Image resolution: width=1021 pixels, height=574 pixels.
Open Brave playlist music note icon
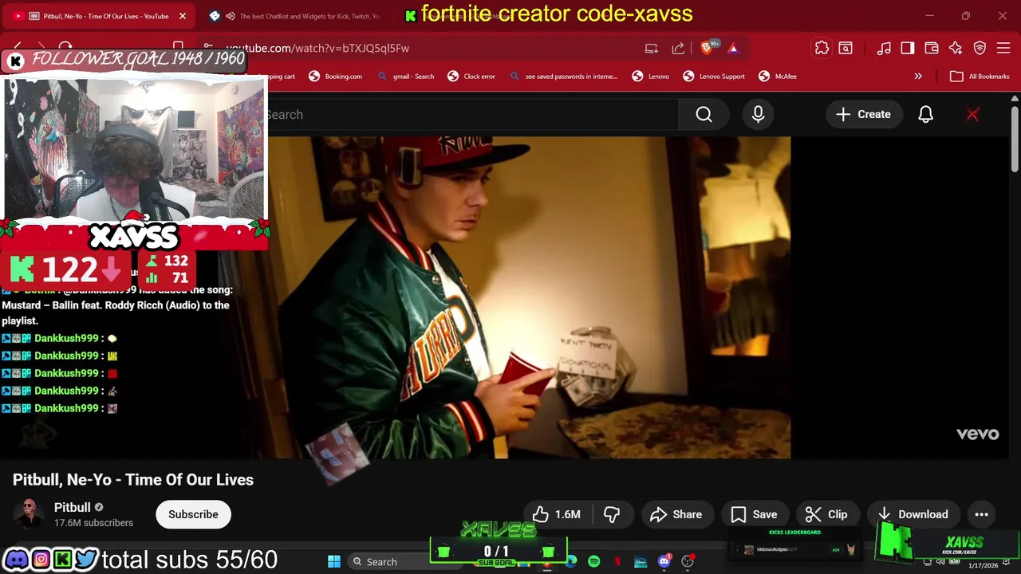(884, 48)
